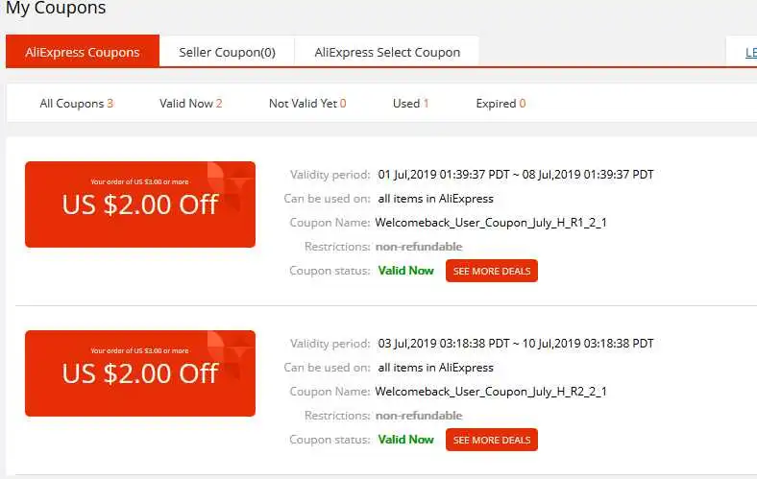The image size is (757, 479).
Task: View the Used coupons filter
Action: point(411,104)
